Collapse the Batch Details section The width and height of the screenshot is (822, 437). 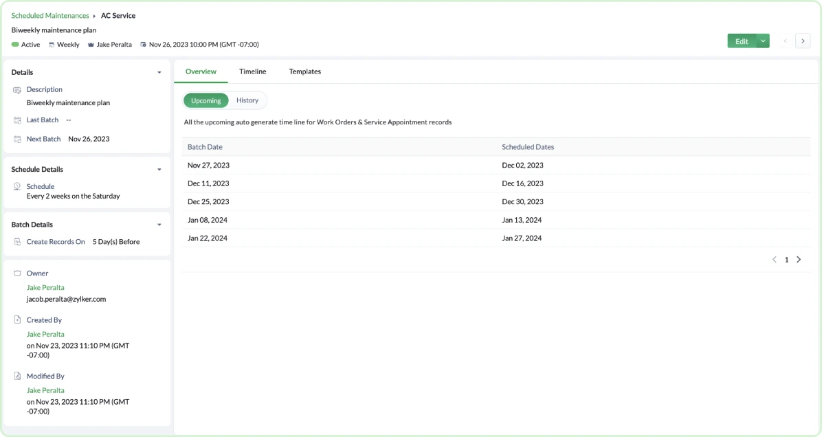(x=159, y=225)
